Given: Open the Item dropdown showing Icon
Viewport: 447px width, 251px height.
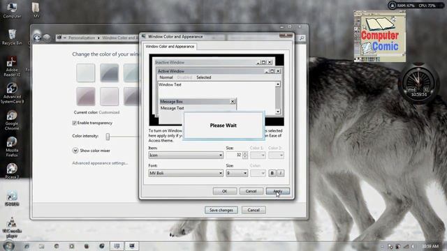Looking at the screenshot, I should coord(186,155).
